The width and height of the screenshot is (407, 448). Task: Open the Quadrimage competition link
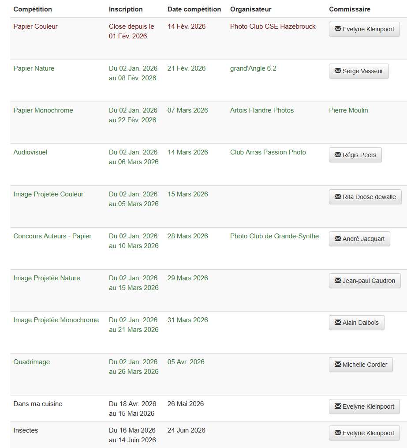pyautogui.click(x=32, y=362)
